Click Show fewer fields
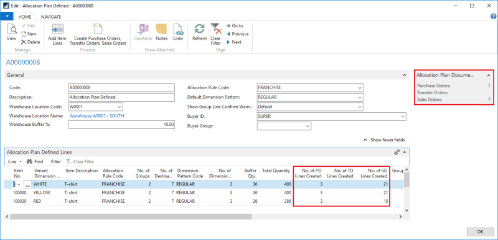498x240 pixels. (x=384, y=140)
